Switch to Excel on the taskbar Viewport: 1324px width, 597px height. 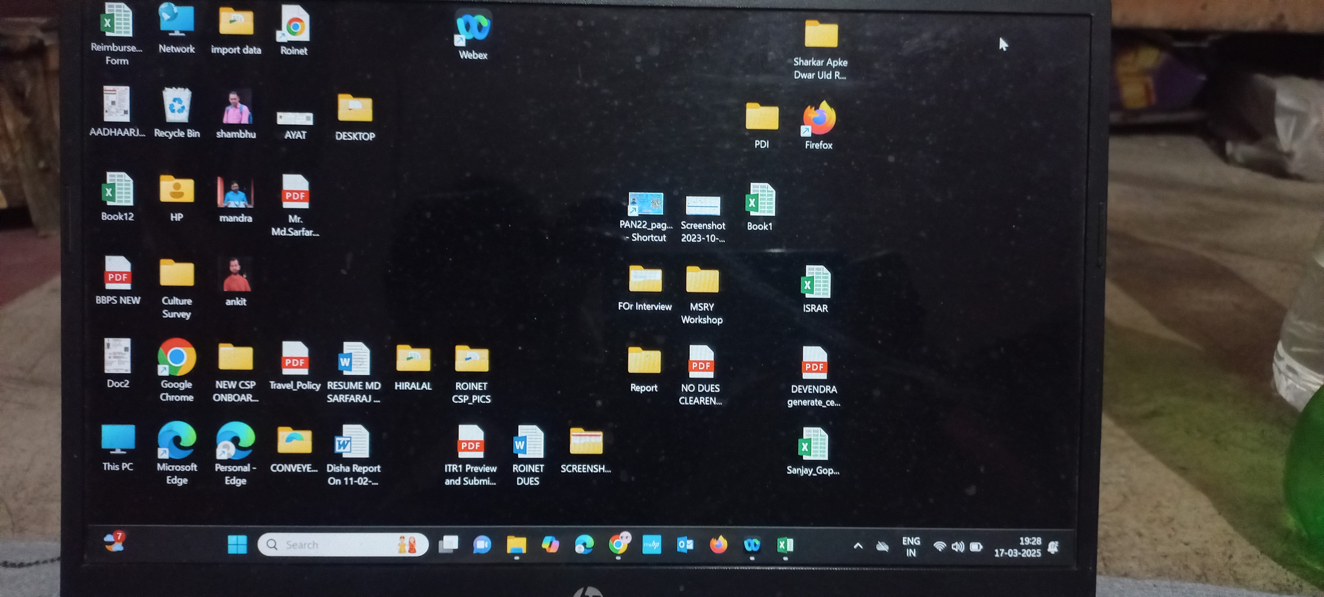(785, 545)
